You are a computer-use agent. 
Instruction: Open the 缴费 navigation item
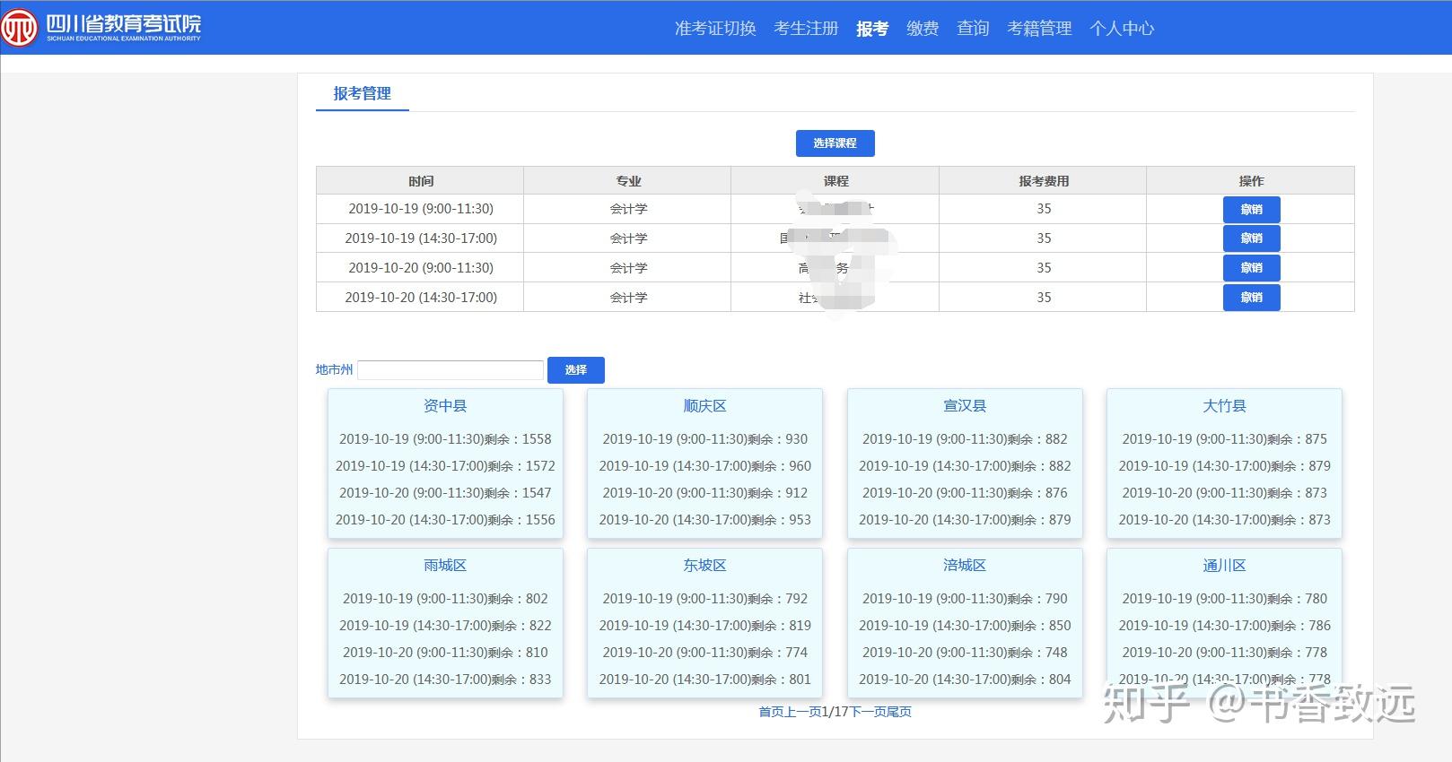[x=923, y=29]
